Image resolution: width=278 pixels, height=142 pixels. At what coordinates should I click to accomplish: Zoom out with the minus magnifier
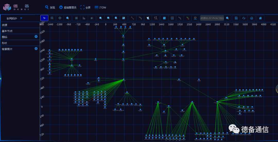[108, 18]
